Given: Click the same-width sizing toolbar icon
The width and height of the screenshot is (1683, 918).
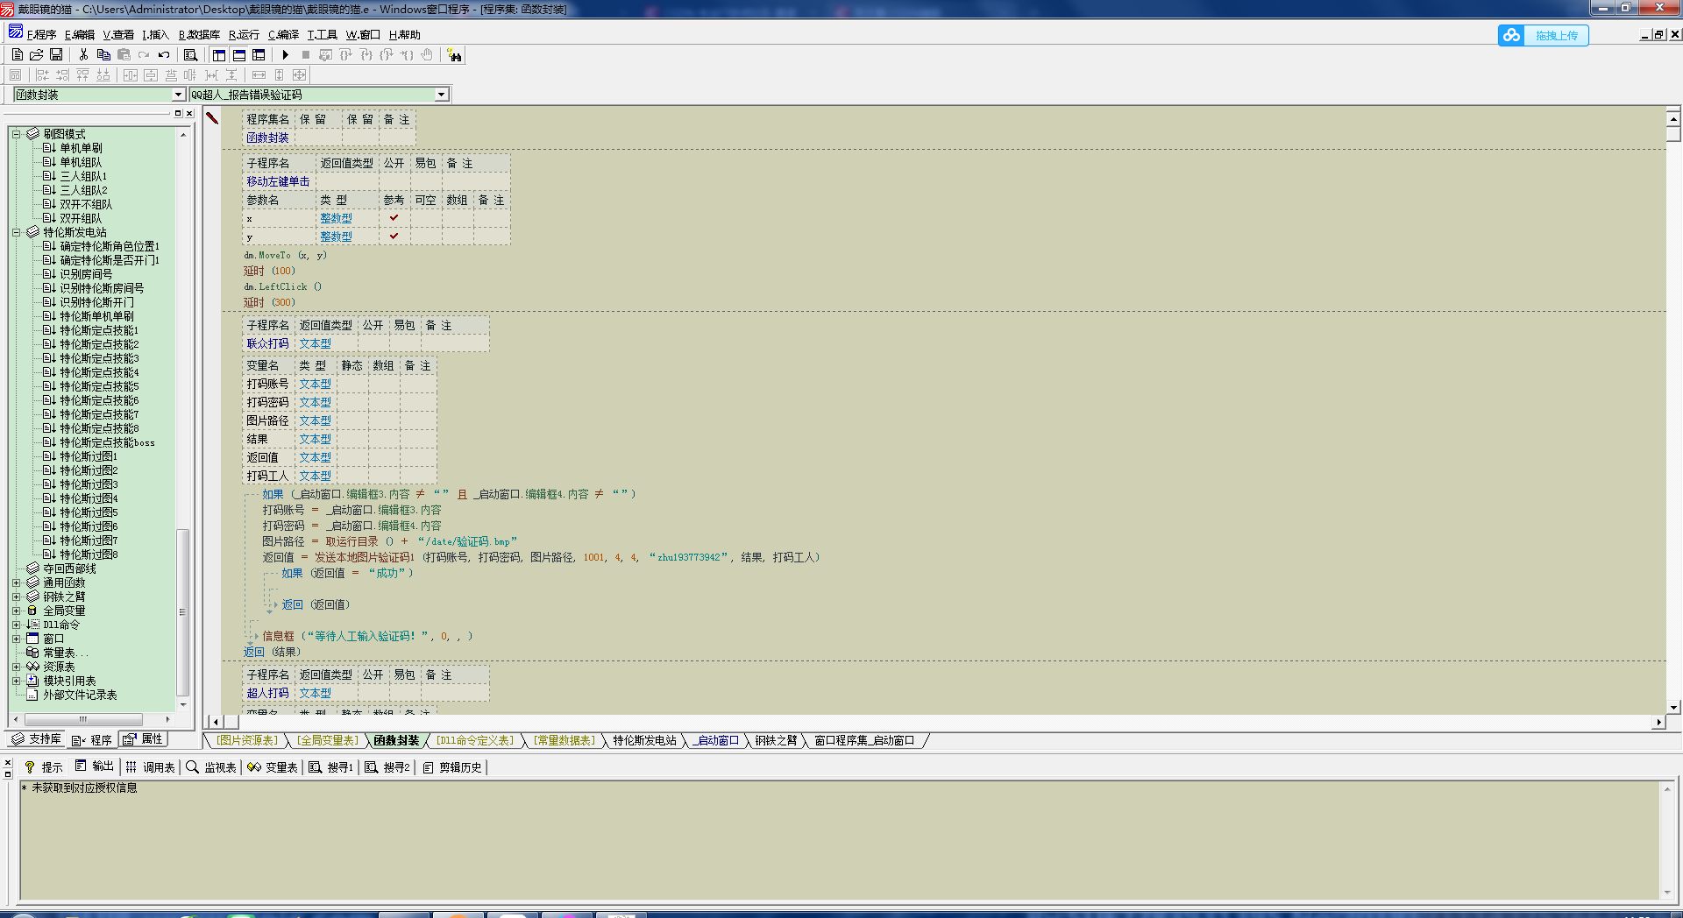Looking at the screenshot, I should click(259, 74).
